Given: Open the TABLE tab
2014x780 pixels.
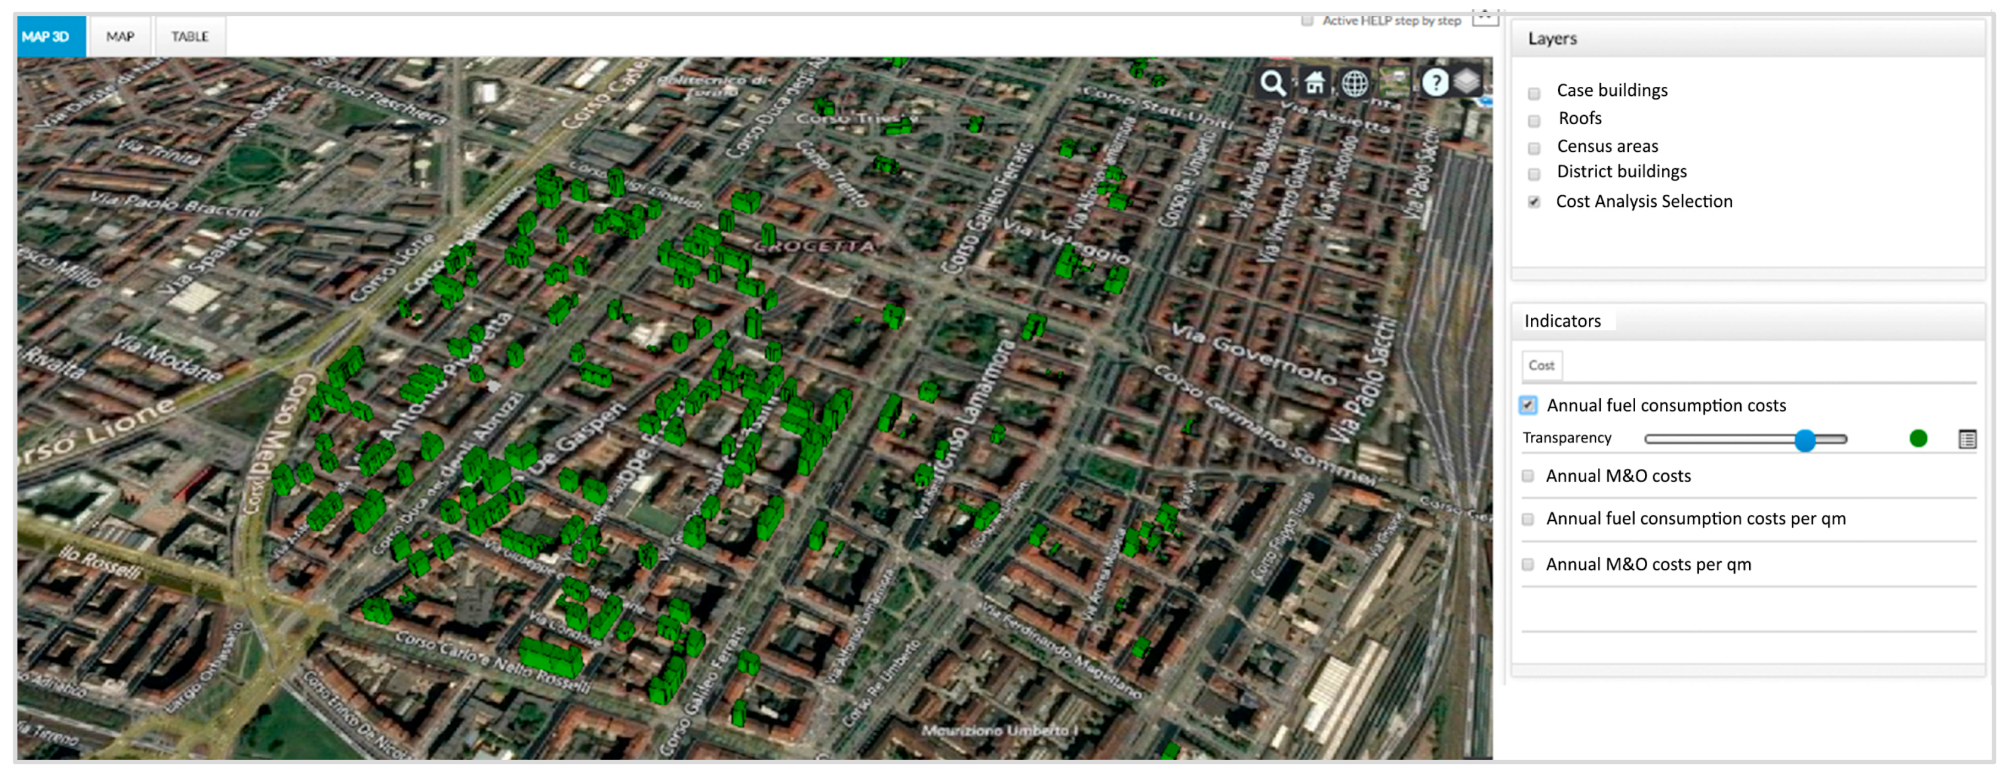Looking at the screenshot, I should [190, 37].
